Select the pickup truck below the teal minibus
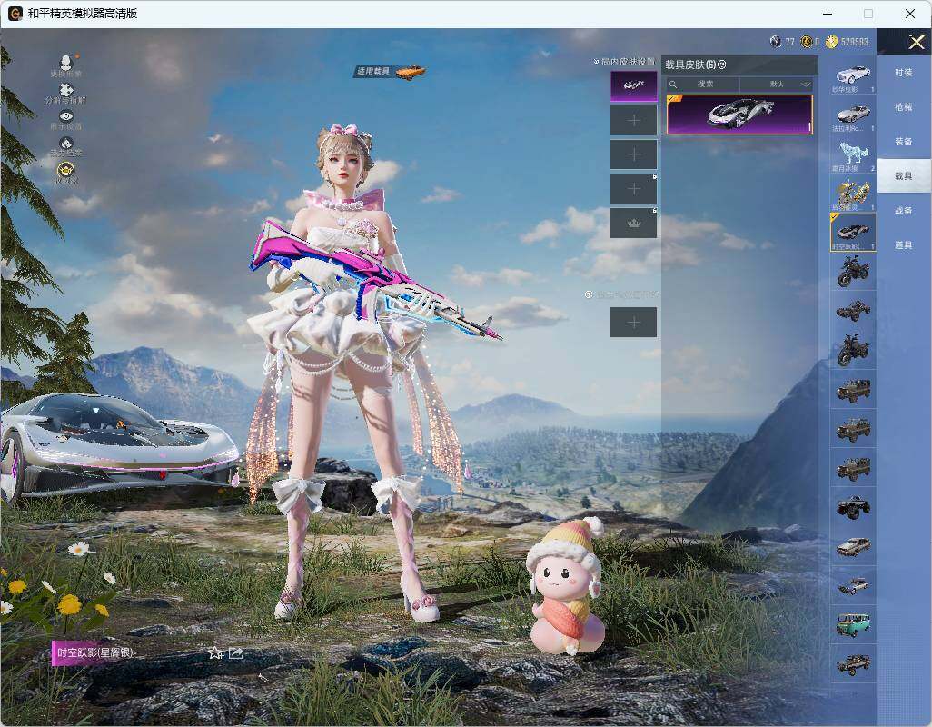The image size is (932, 727). point(853,664)
